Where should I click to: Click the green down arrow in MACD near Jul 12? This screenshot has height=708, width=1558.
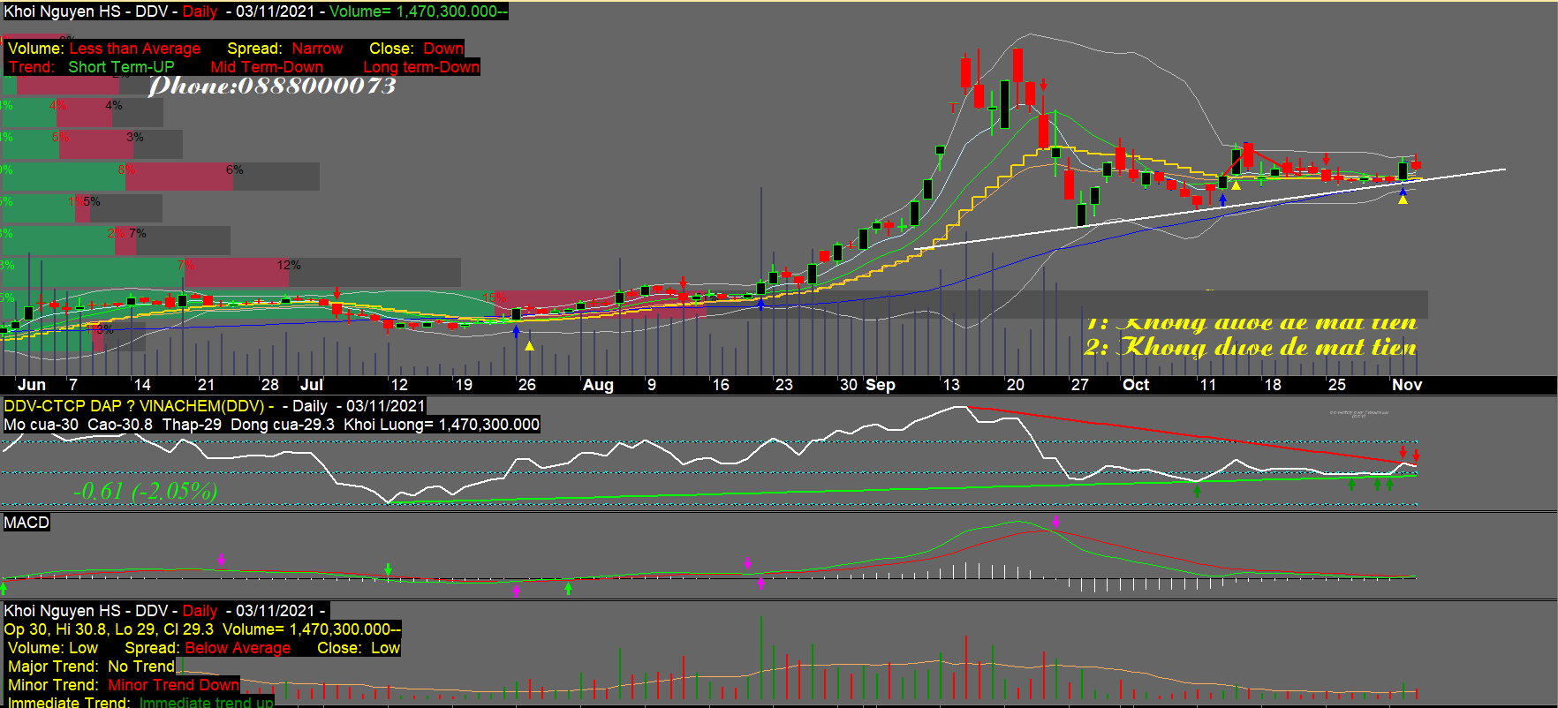point(388,569)
